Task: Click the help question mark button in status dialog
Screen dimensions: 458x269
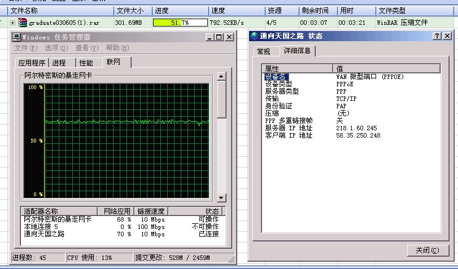Action: pos(437,36)
